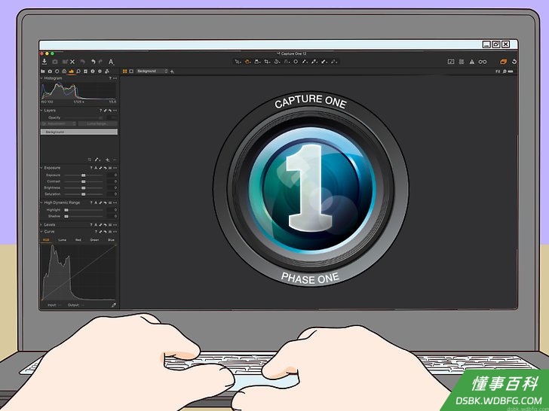Select the Red curve tab
Image resolution: width=549 pixels, height=411 pixels.
(78, 239)
